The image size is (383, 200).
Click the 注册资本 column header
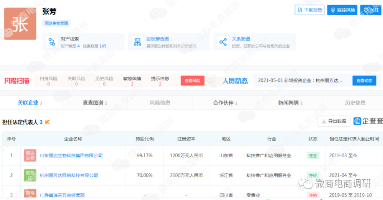186,139
